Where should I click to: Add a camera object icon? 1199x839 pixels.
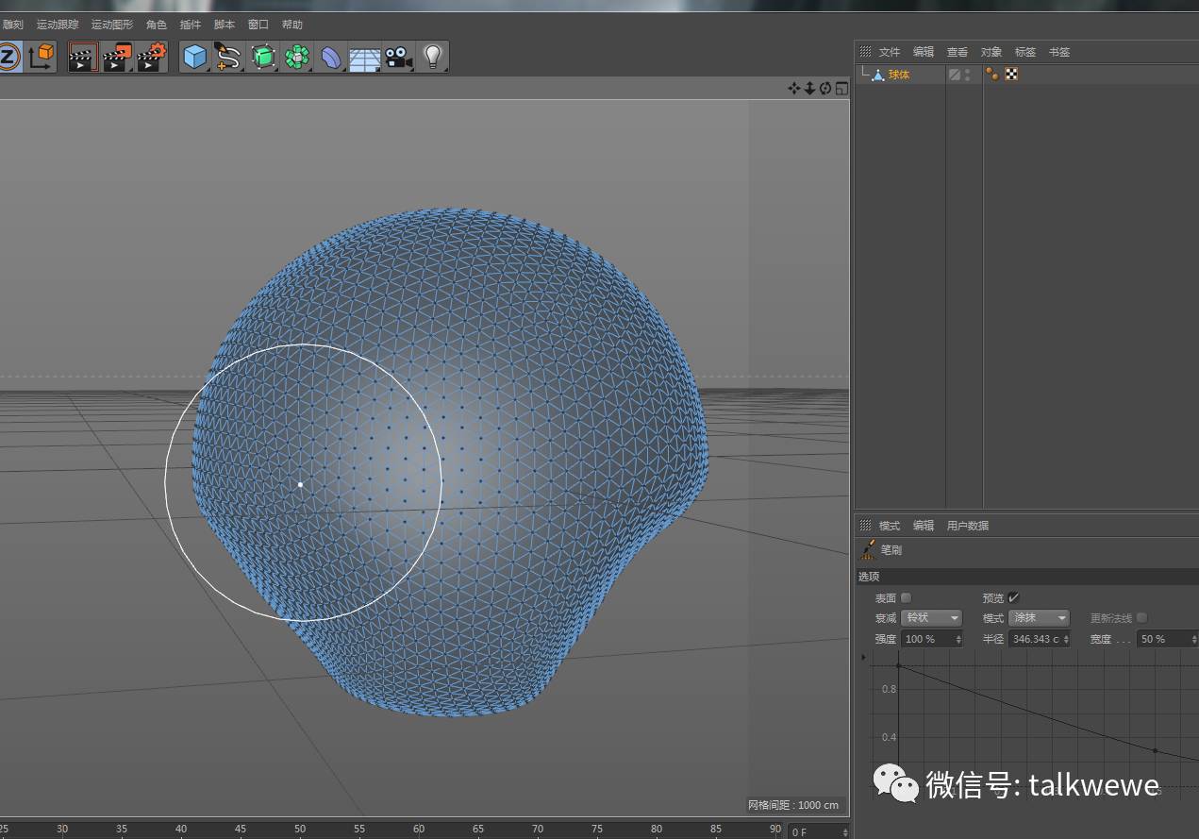click(x=398, y=58)
